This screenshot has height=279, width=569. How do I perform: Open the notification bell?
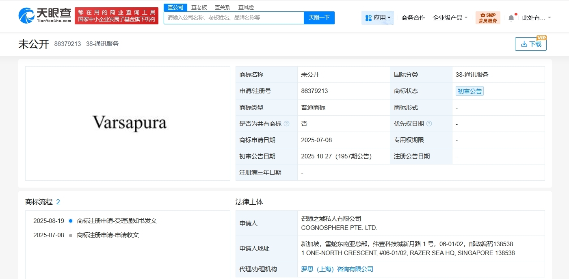pos(511,17)
